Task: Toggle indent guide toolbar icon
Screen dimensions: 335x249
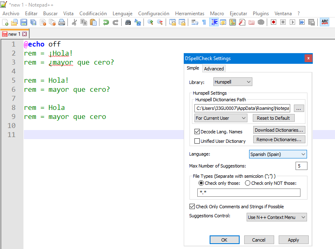Action: (x=214, y=22)
